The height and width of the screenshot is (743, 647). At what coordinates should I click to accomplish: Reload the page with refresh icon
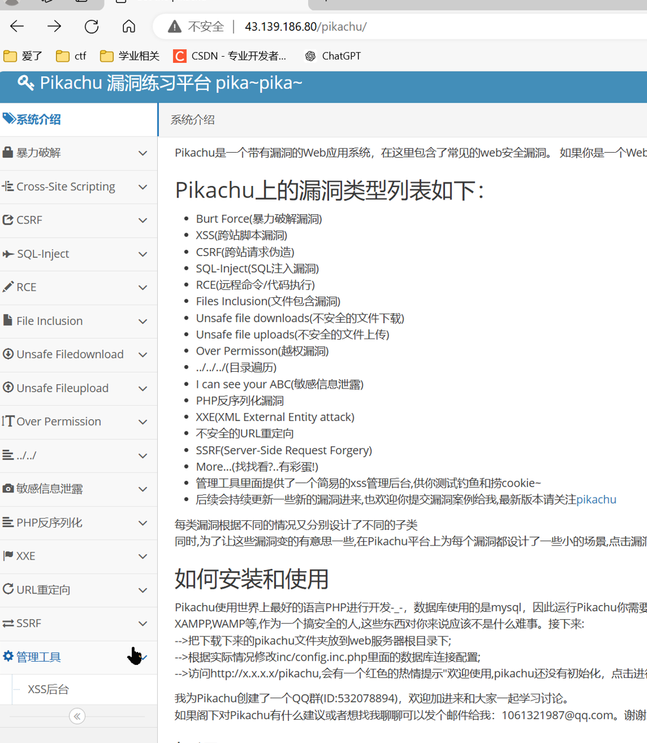92,26
